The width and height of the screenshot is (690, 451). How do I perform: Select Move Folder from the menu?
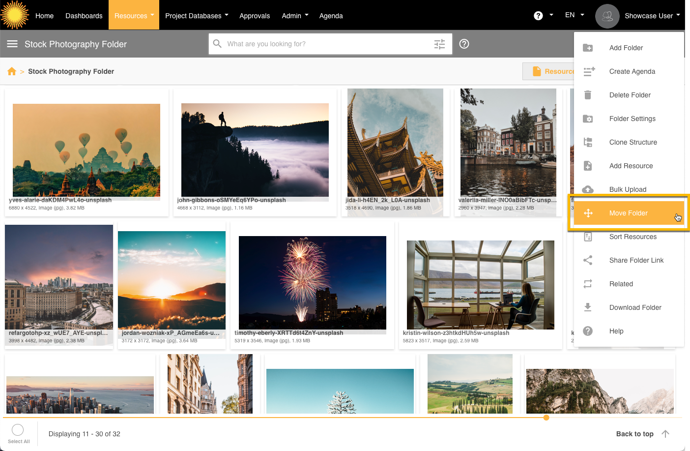click(x=629, y=213)
